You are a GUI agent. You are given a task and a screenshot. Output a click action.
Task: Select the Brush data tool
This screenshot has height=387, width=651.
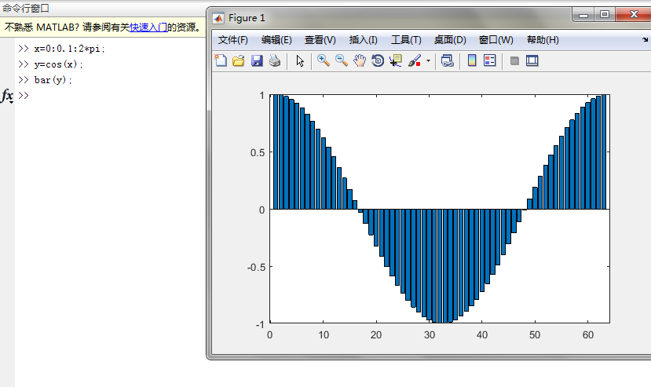[x=415, y=61]
